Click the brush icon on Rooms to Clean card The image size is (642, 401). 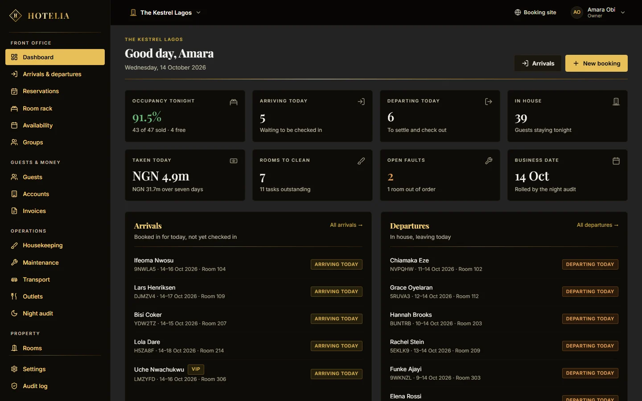tap(361, 161)
